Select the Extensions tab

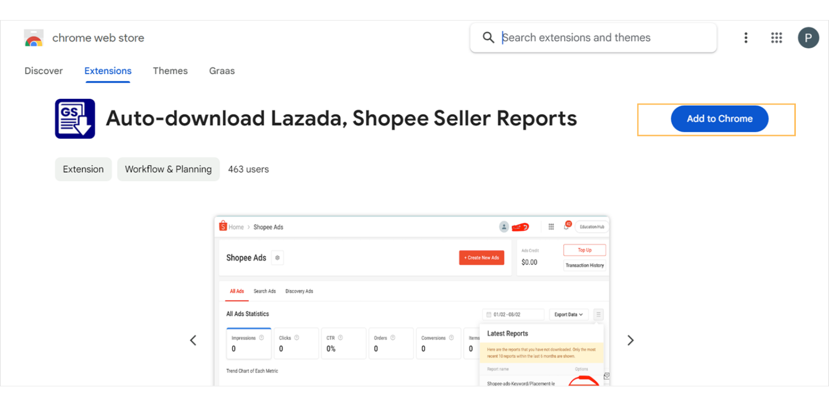tap(108, 71)
